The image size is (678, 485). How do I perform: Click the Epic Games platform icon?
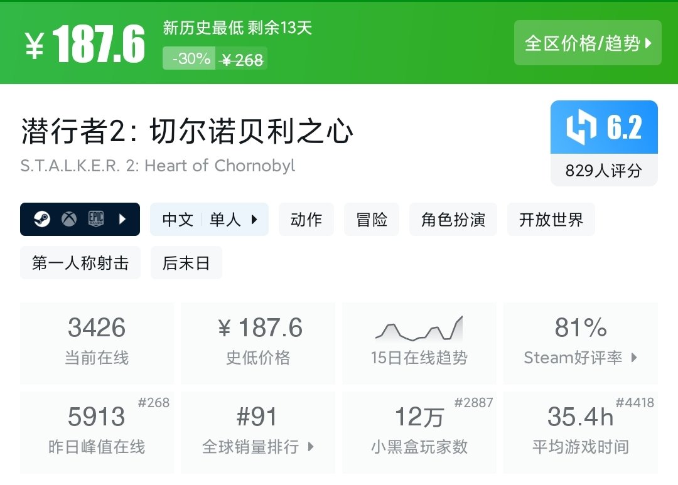(96, 219)
